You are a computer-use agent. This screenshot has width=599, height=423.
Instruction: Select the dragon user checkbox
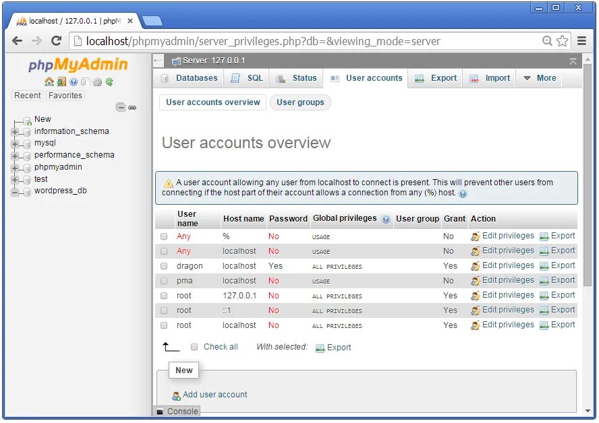pos(164,266)
